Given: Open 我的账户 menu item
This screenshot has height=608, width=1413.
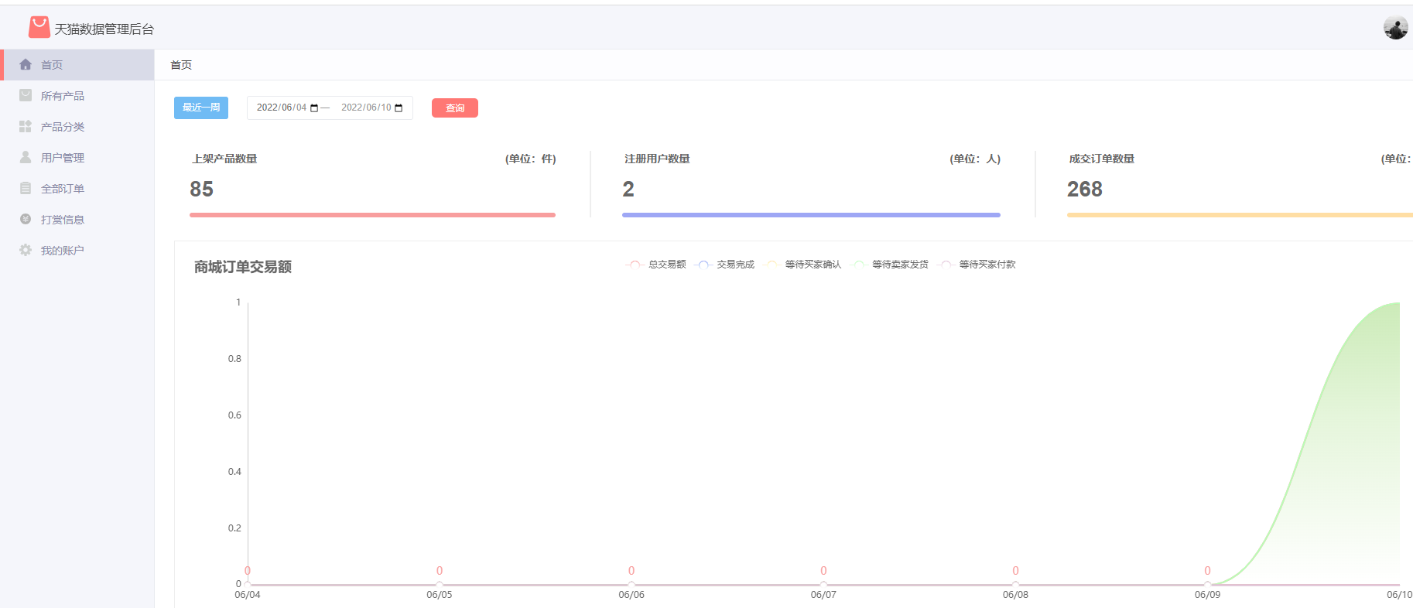Looking at the screenshot, I should [77, 251].
